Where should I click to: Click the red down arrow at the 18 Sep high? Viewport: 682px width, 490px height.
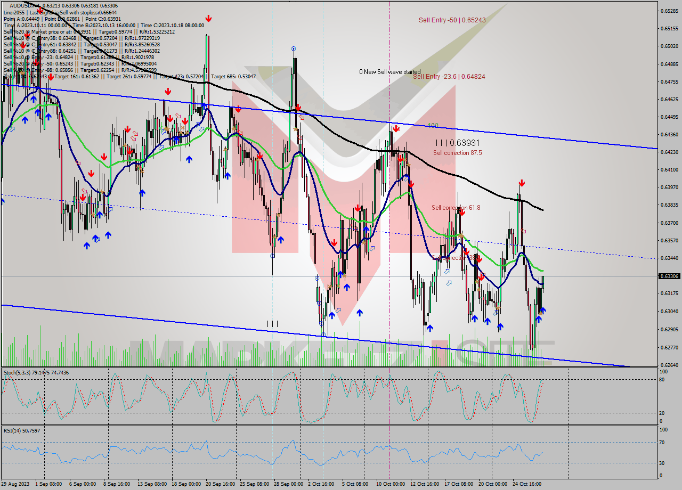[168, 91]
